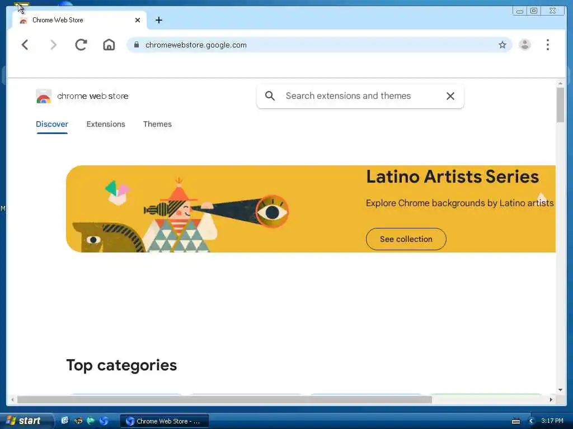Screen dimensions: 573x429
Task: Select the Chrome Web Store browser tab
Action: [x=79, y=20]
